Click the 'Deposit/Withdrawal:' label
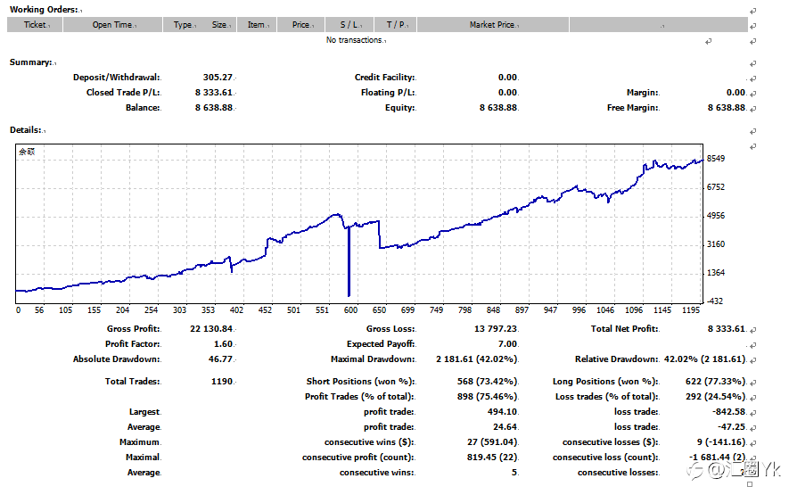 pos(116,78)
